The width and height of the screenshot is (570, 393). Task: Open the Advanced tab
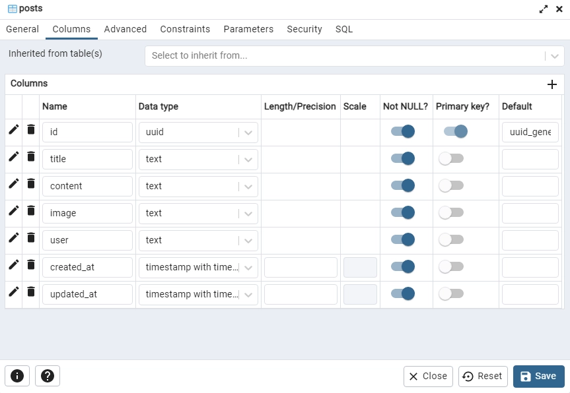click(125, 29)
